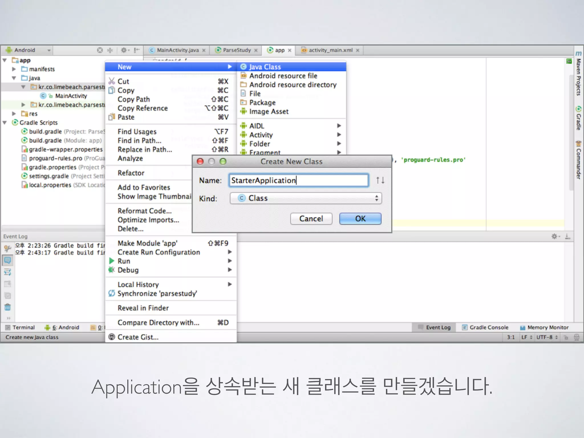Open 6: Android tool window
This screenshot has width=584, height=438.
(62, 327)
